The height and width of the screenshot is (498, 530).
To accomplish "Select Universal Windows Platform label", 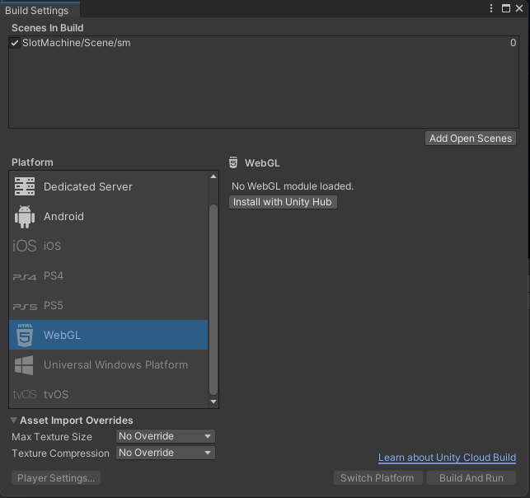I will [x=115, y=364].
